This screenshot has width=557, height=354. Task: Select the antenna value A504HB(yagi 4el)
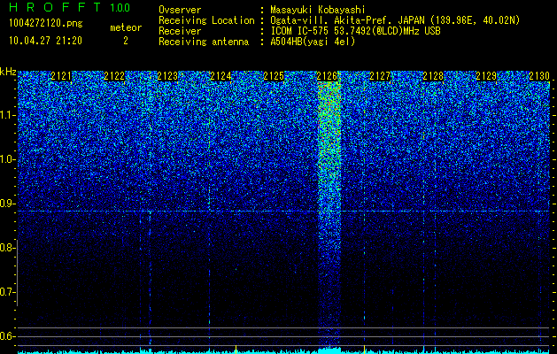[313, 42]
